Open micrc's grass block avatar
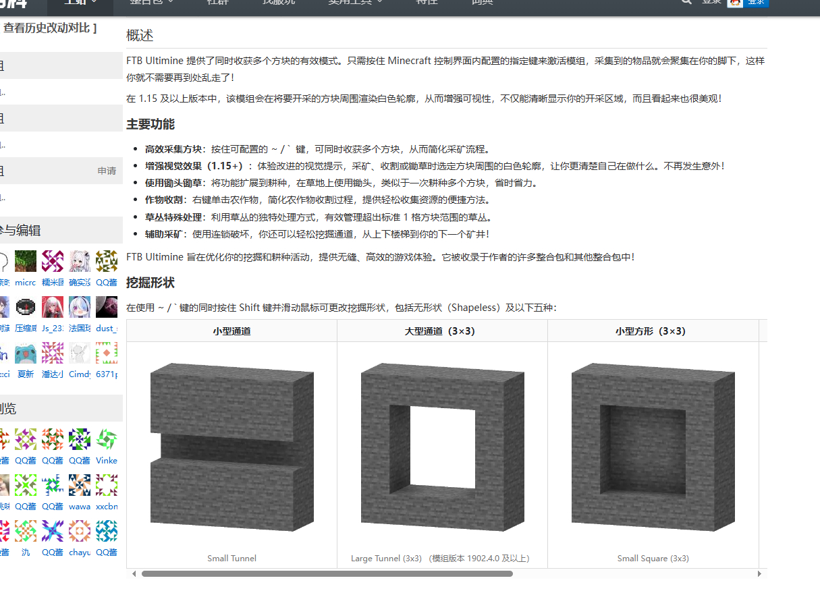This screenshot has height=595, width=820. tap(26, 260)
